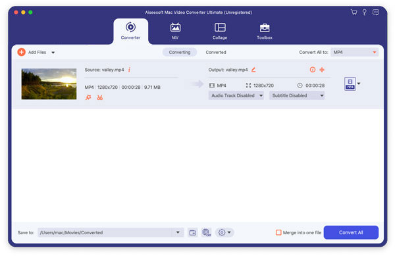Expand the arrow next to settings gear

[x=229, y=232]
